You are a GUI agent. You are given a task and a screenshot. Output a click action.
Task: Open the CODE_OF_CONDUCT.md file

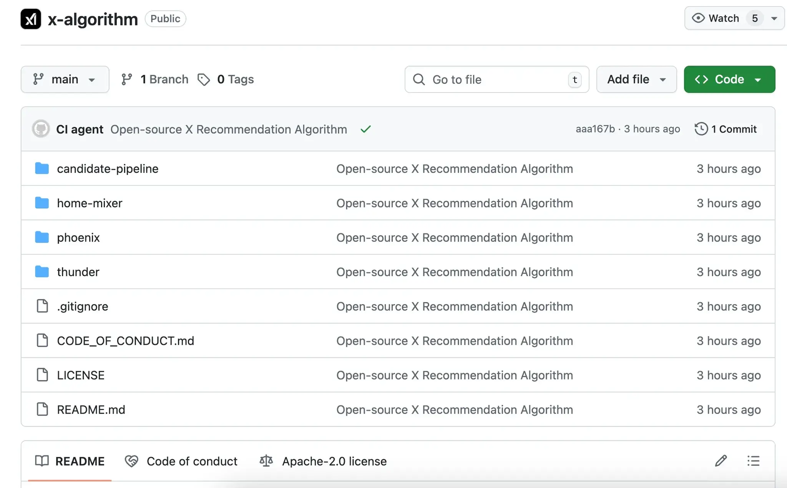tap(125, 341)
